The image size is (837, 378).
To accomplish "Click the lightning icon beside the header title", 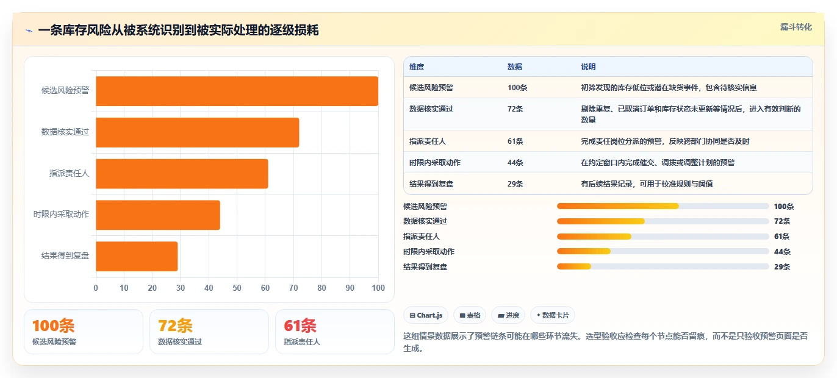I will click(x=29, y=30).
